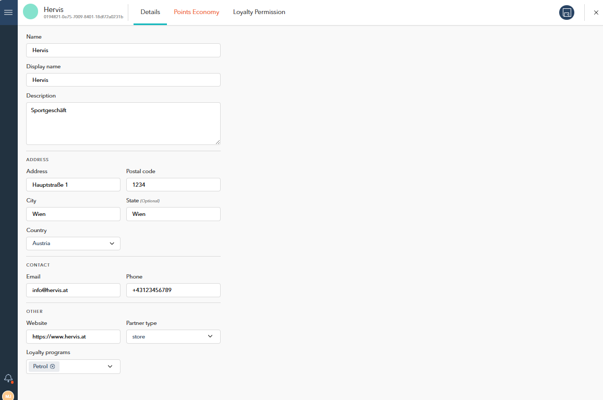Click the Description resize handle corner
This screenshot has height=400, width=603.
[218, 142]
